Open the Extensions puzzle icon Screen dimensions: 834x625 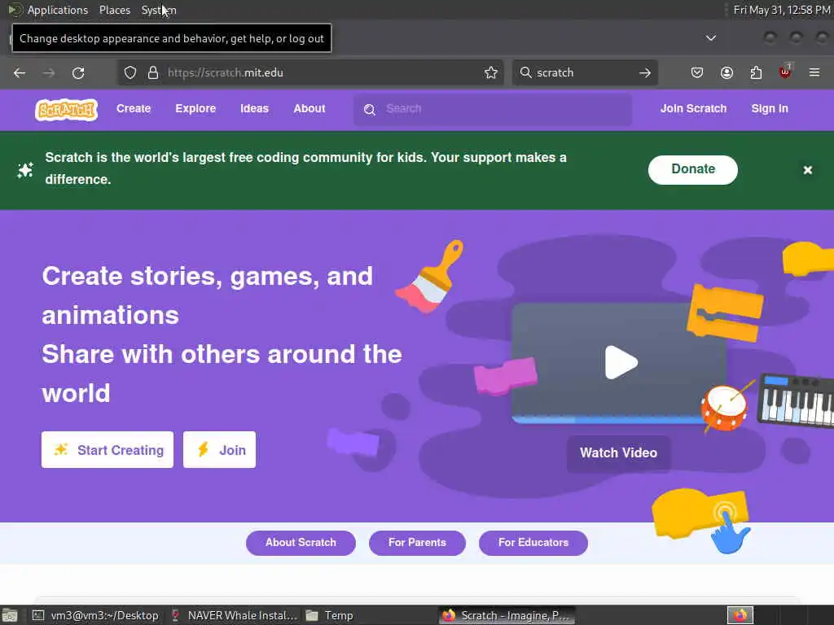coord(756,72)
